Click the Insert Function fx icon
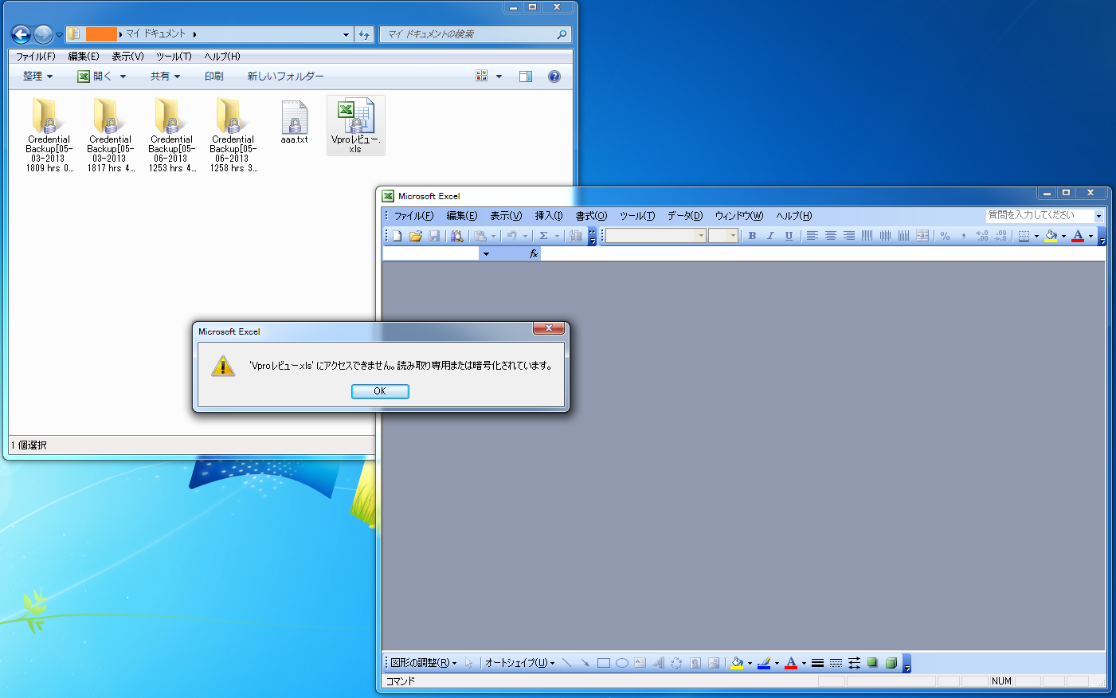 pyautogui.click(x=534, y=254)
